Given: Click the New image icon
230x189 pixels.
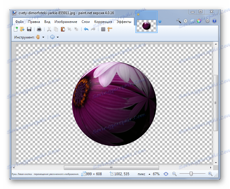Looking at the screenshot, I should (x=16, y=29).
